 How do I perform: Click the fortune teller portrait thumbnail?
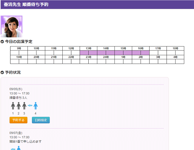coord(12,26)
